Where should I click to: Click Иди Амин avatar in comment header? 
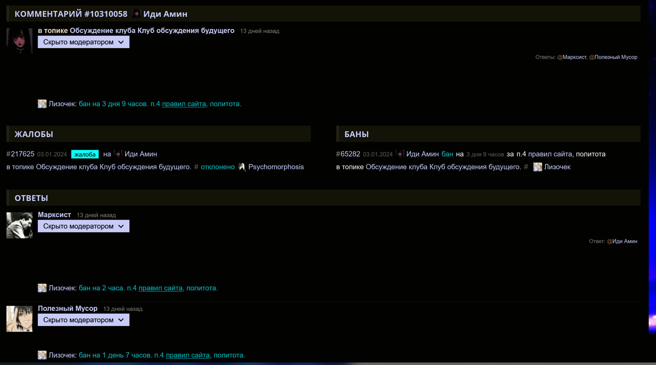(136, 14)
